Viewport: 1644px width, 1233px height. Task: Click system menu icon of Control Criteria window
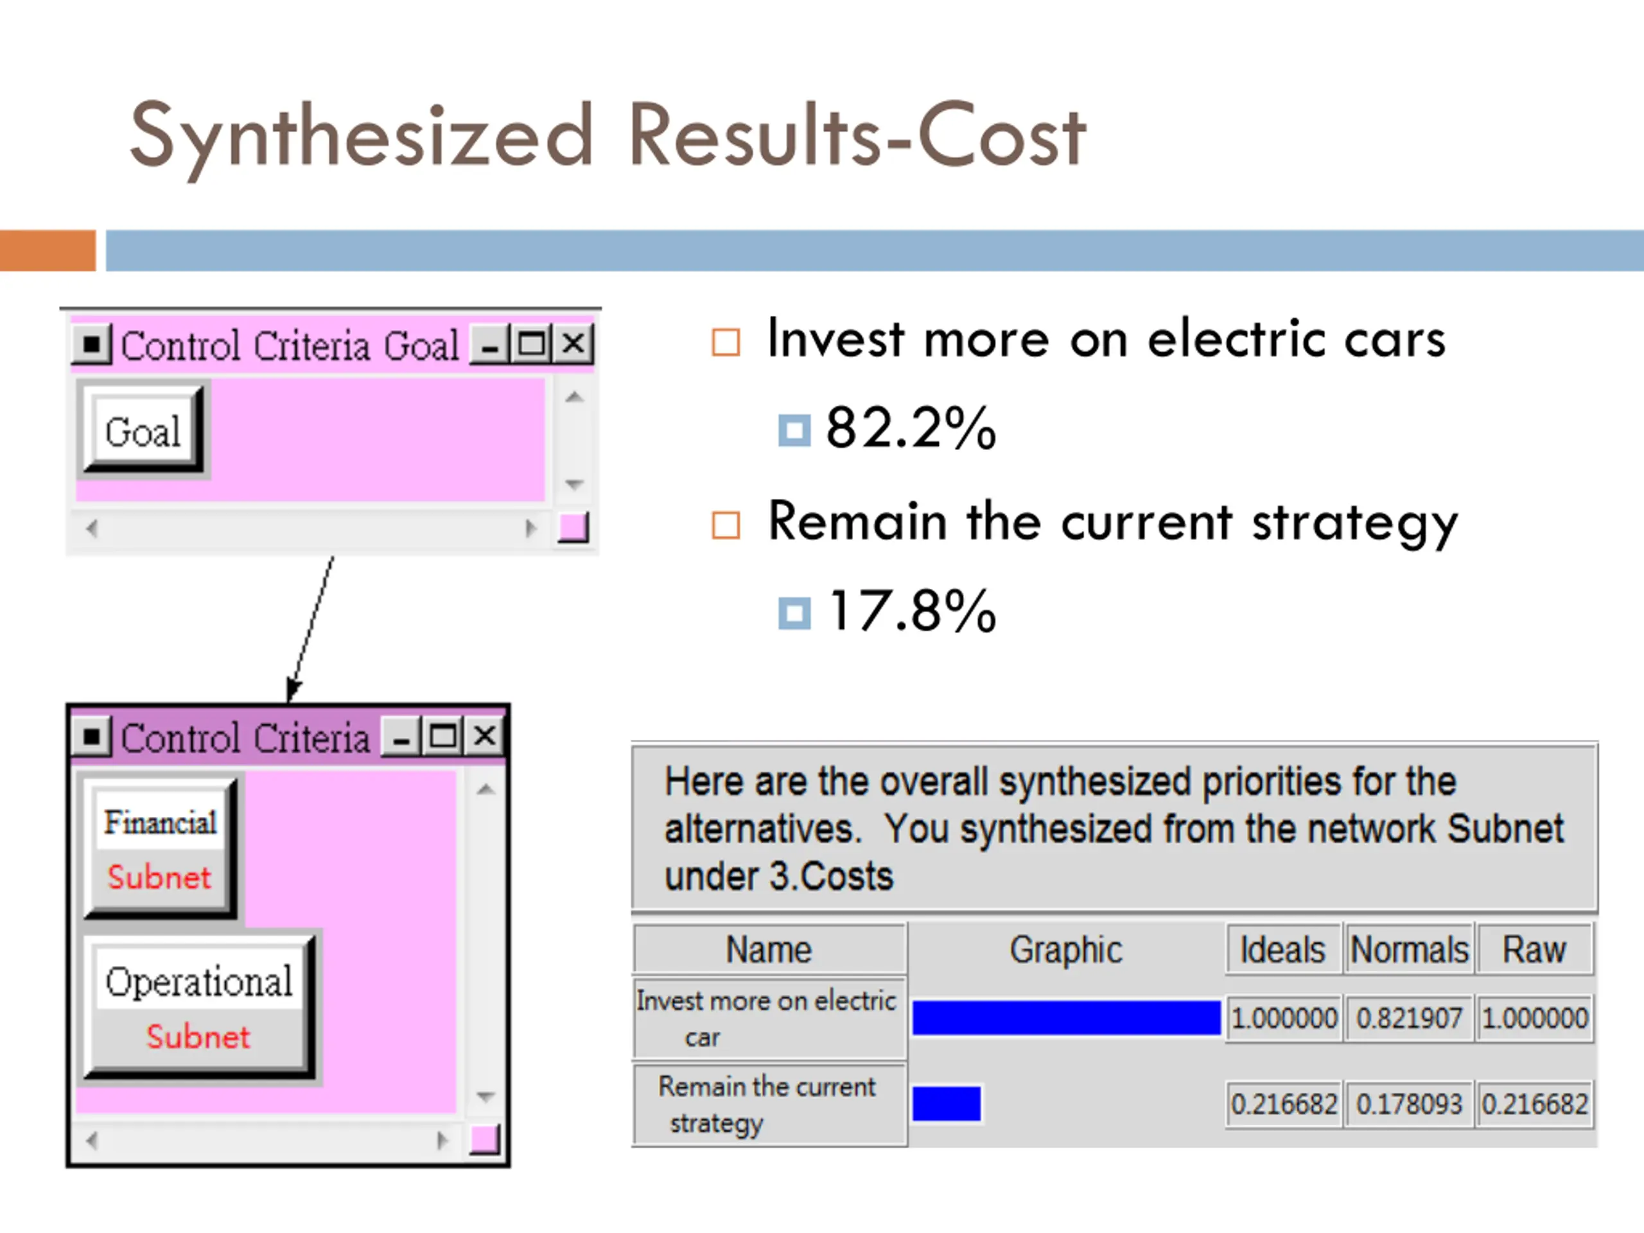[x=91, y=737]
